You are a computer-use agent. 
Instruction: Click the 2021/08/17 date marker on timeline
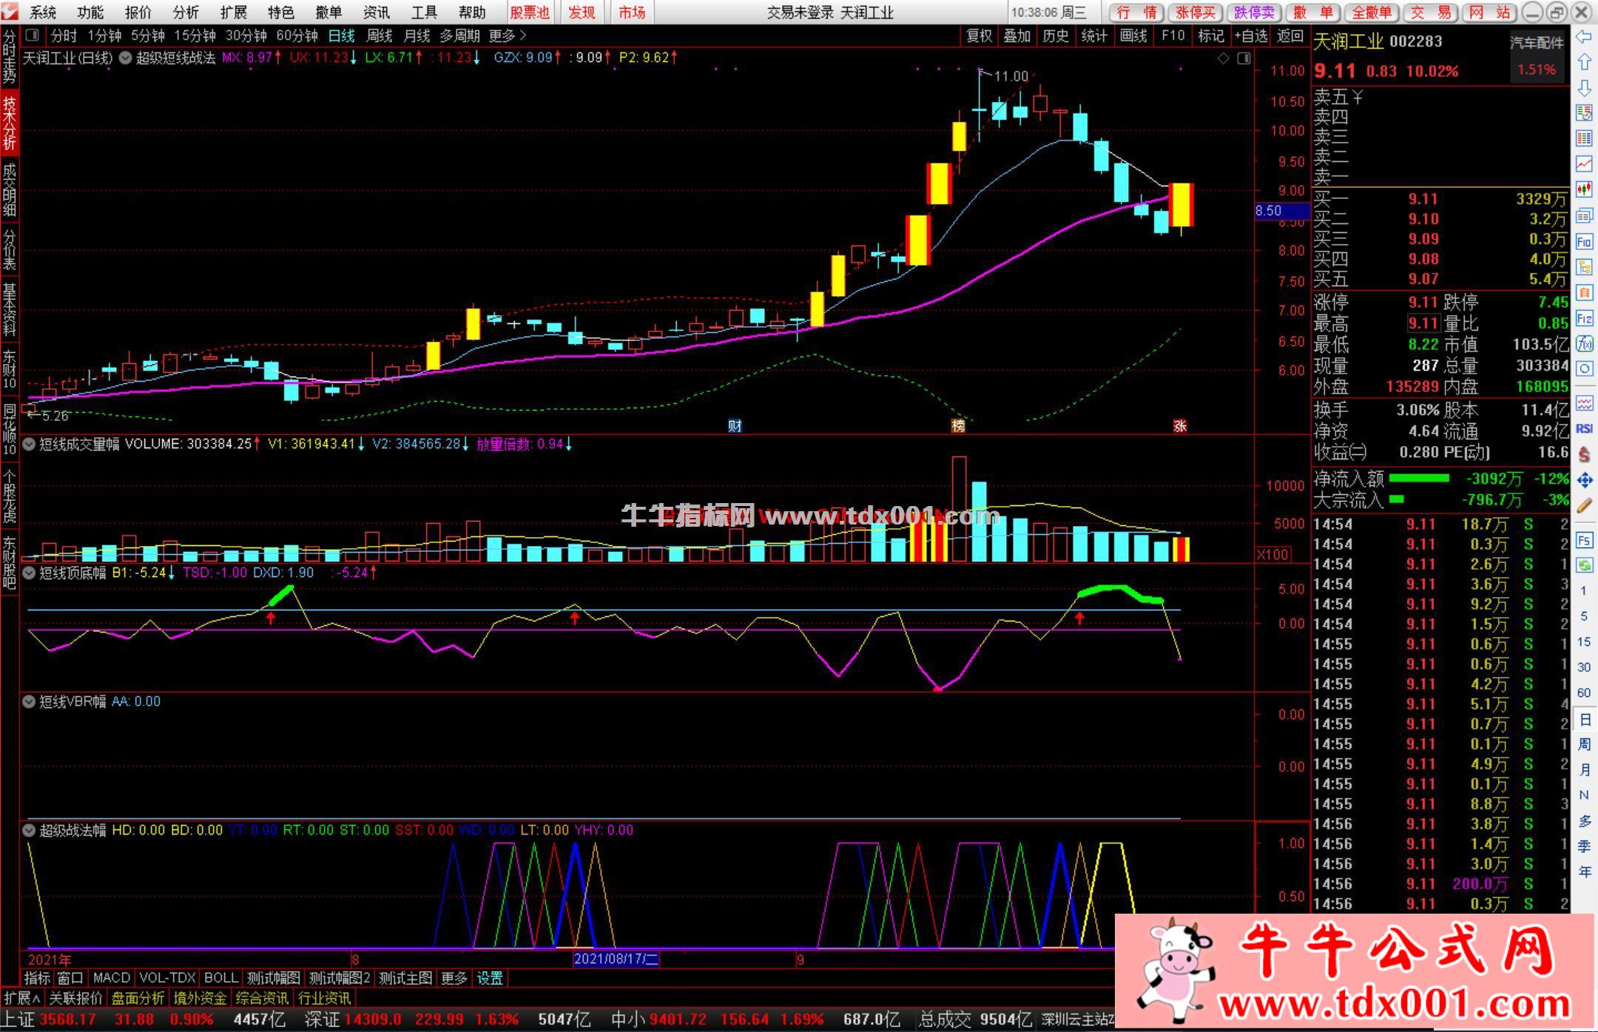[616, 959]
